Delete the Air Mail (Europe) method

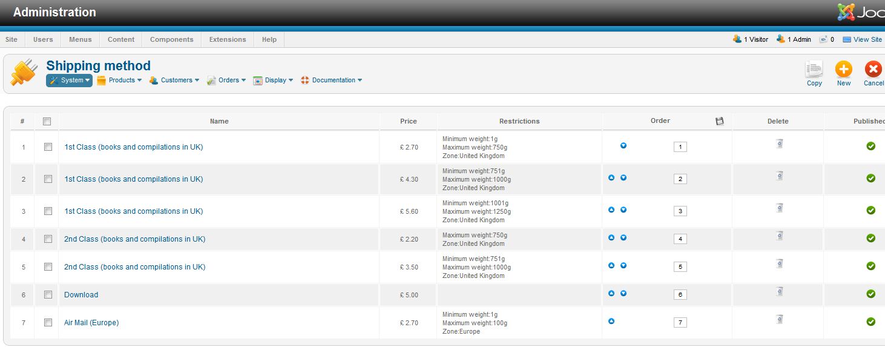(x=780, y=319)
